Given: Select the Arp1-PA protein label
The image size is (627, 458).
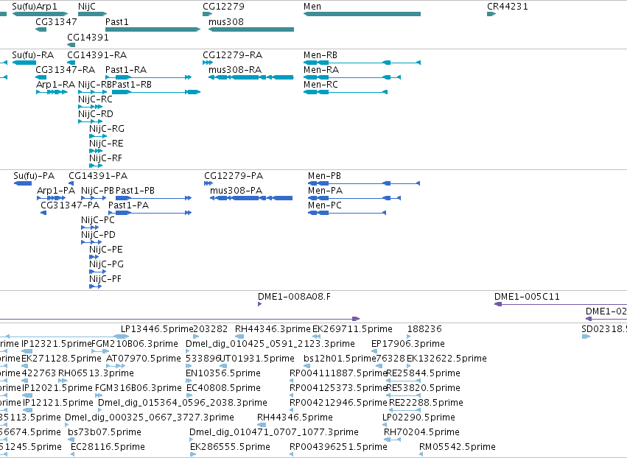Looking at the screenshot, I should click(x=56, y=191).
